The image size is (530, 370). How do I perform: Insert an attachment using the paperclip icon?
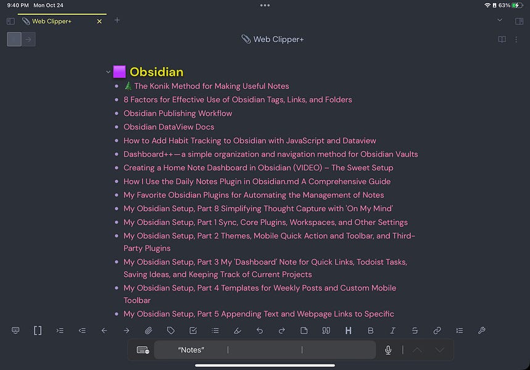pyautogui.click(x=148, y=331)
